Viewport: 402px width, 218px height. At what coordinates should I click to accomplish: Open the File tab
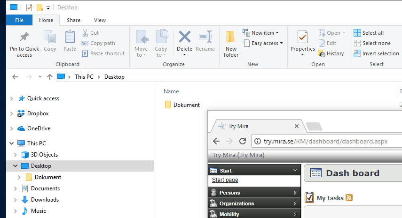(19, 20)
